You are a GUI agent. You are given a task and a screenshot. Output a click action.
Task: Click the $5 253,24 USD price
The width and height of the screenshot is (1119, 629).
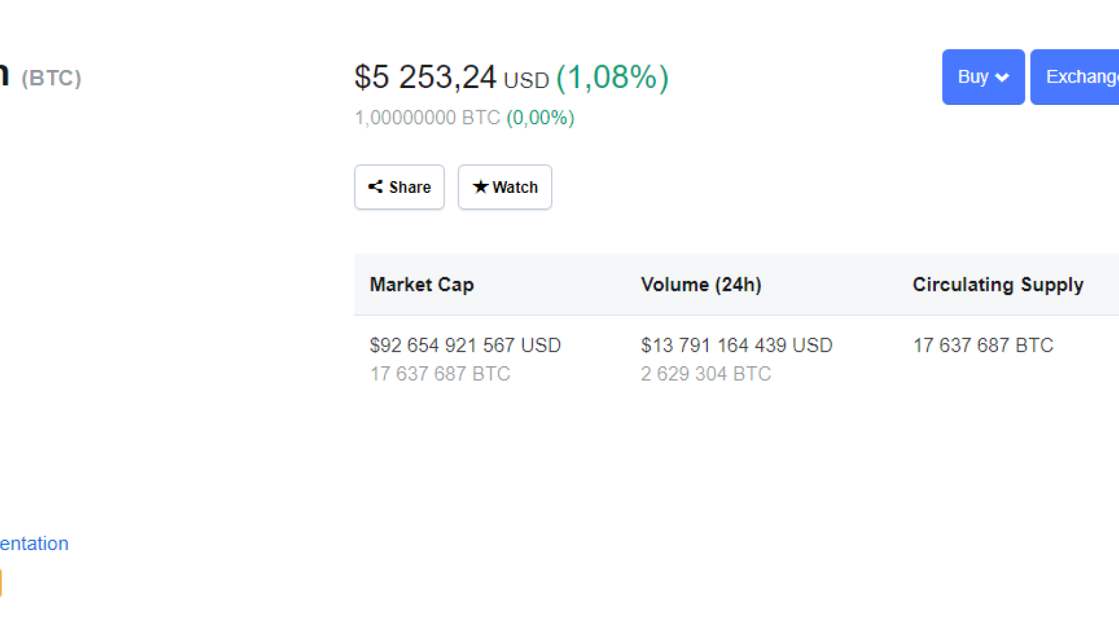(452, 77)
